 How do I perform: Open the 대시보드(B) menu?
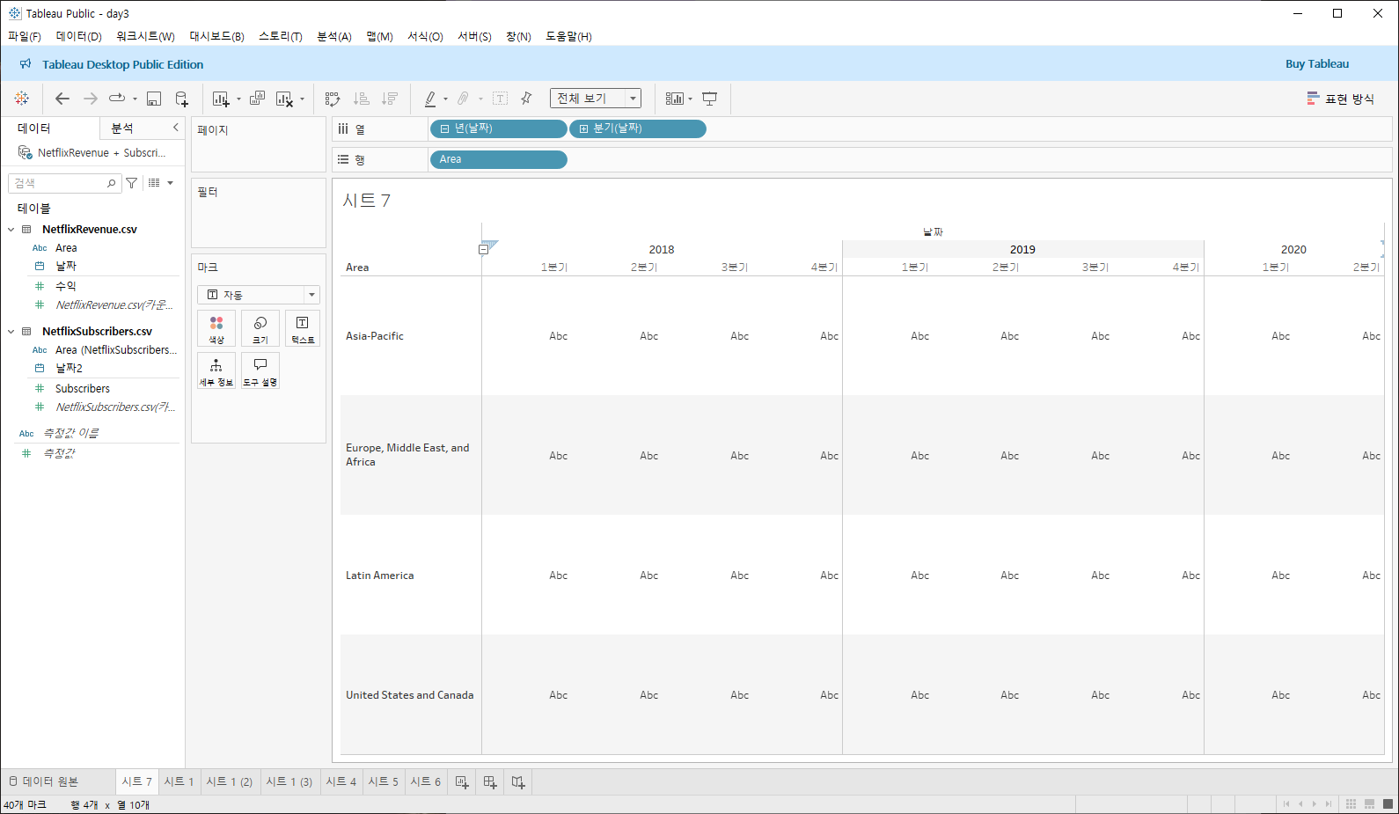216,36
